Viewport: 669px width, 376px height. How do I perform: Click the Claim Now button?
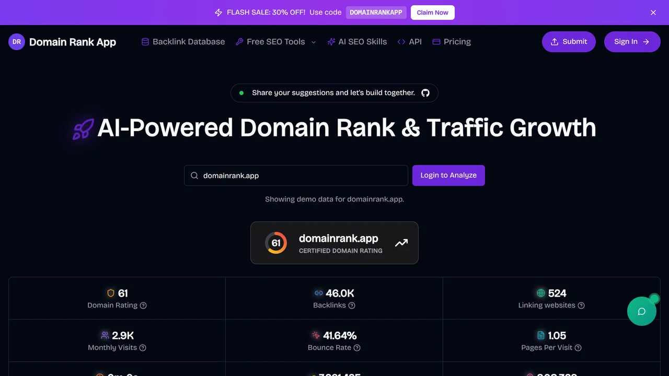432,13
